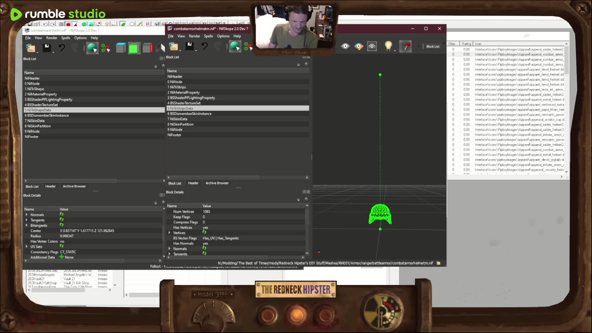Click Consistency Flags value CT_STATIC

tap(68, 252)
